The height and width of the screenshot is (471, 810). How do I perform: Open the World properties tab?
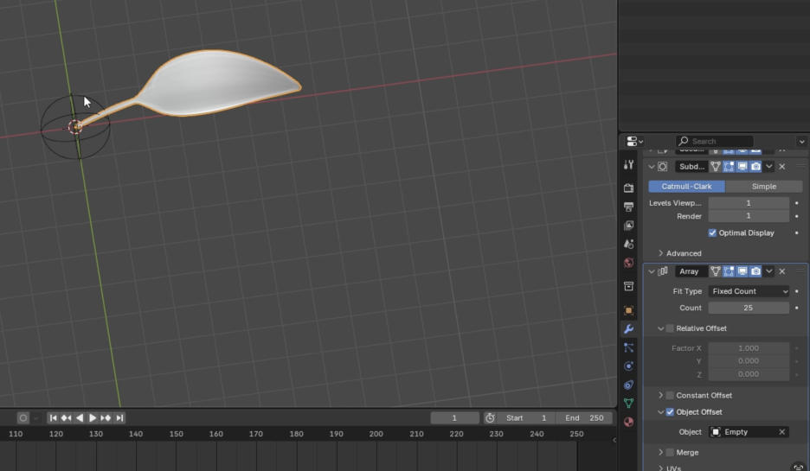click(x=628, y=263)
